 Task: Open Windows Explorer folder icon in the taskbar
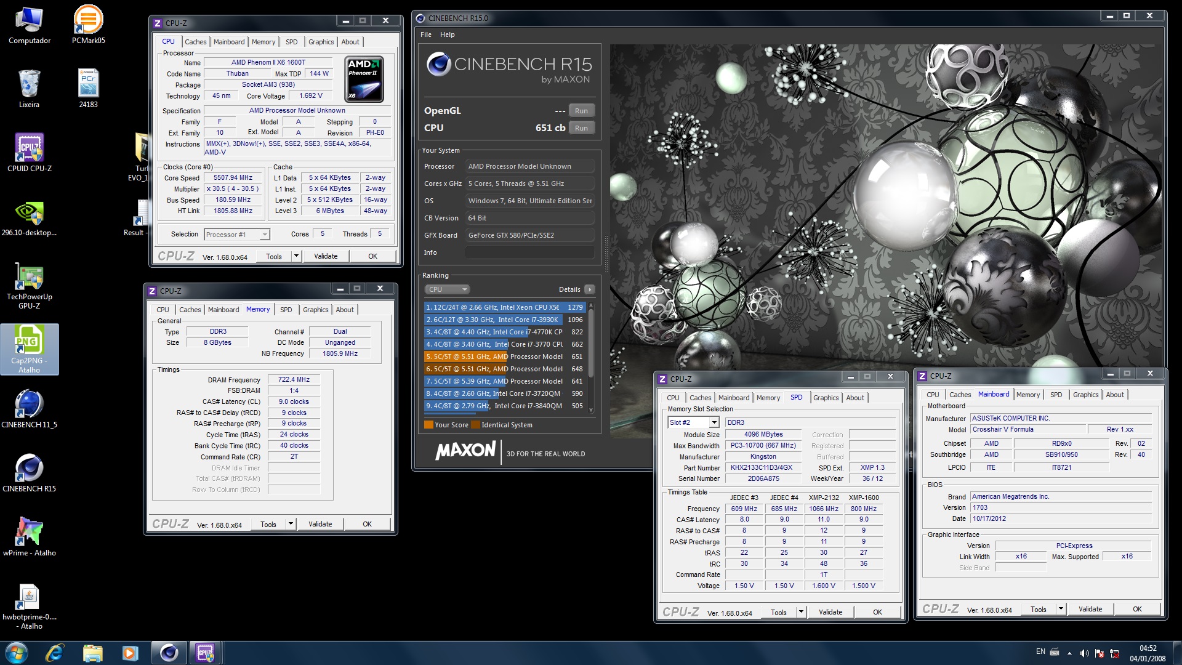(92, 653)
